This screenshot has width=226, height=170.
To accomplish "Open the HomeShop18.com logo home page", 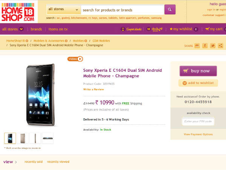I will pos(18,12).
